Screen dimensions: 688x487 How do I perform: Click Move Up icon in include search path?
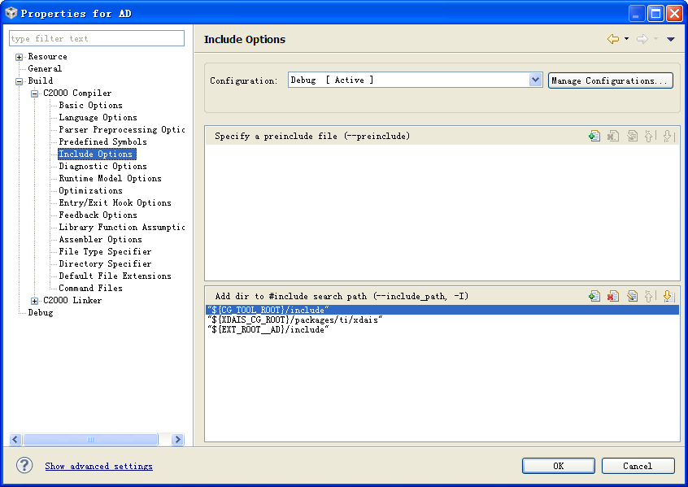pos(650,296)
